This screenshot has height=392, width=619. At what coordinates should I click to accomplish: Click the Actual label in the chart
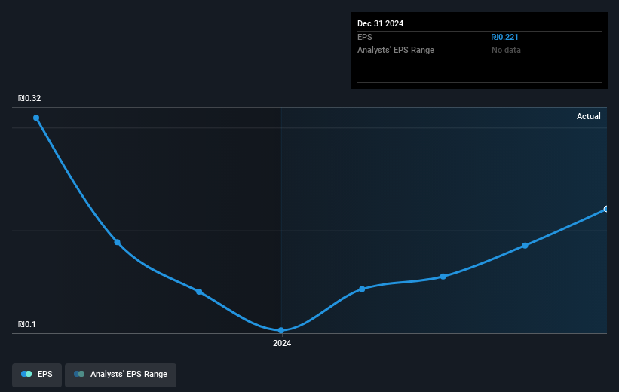[x=589, y=116]
